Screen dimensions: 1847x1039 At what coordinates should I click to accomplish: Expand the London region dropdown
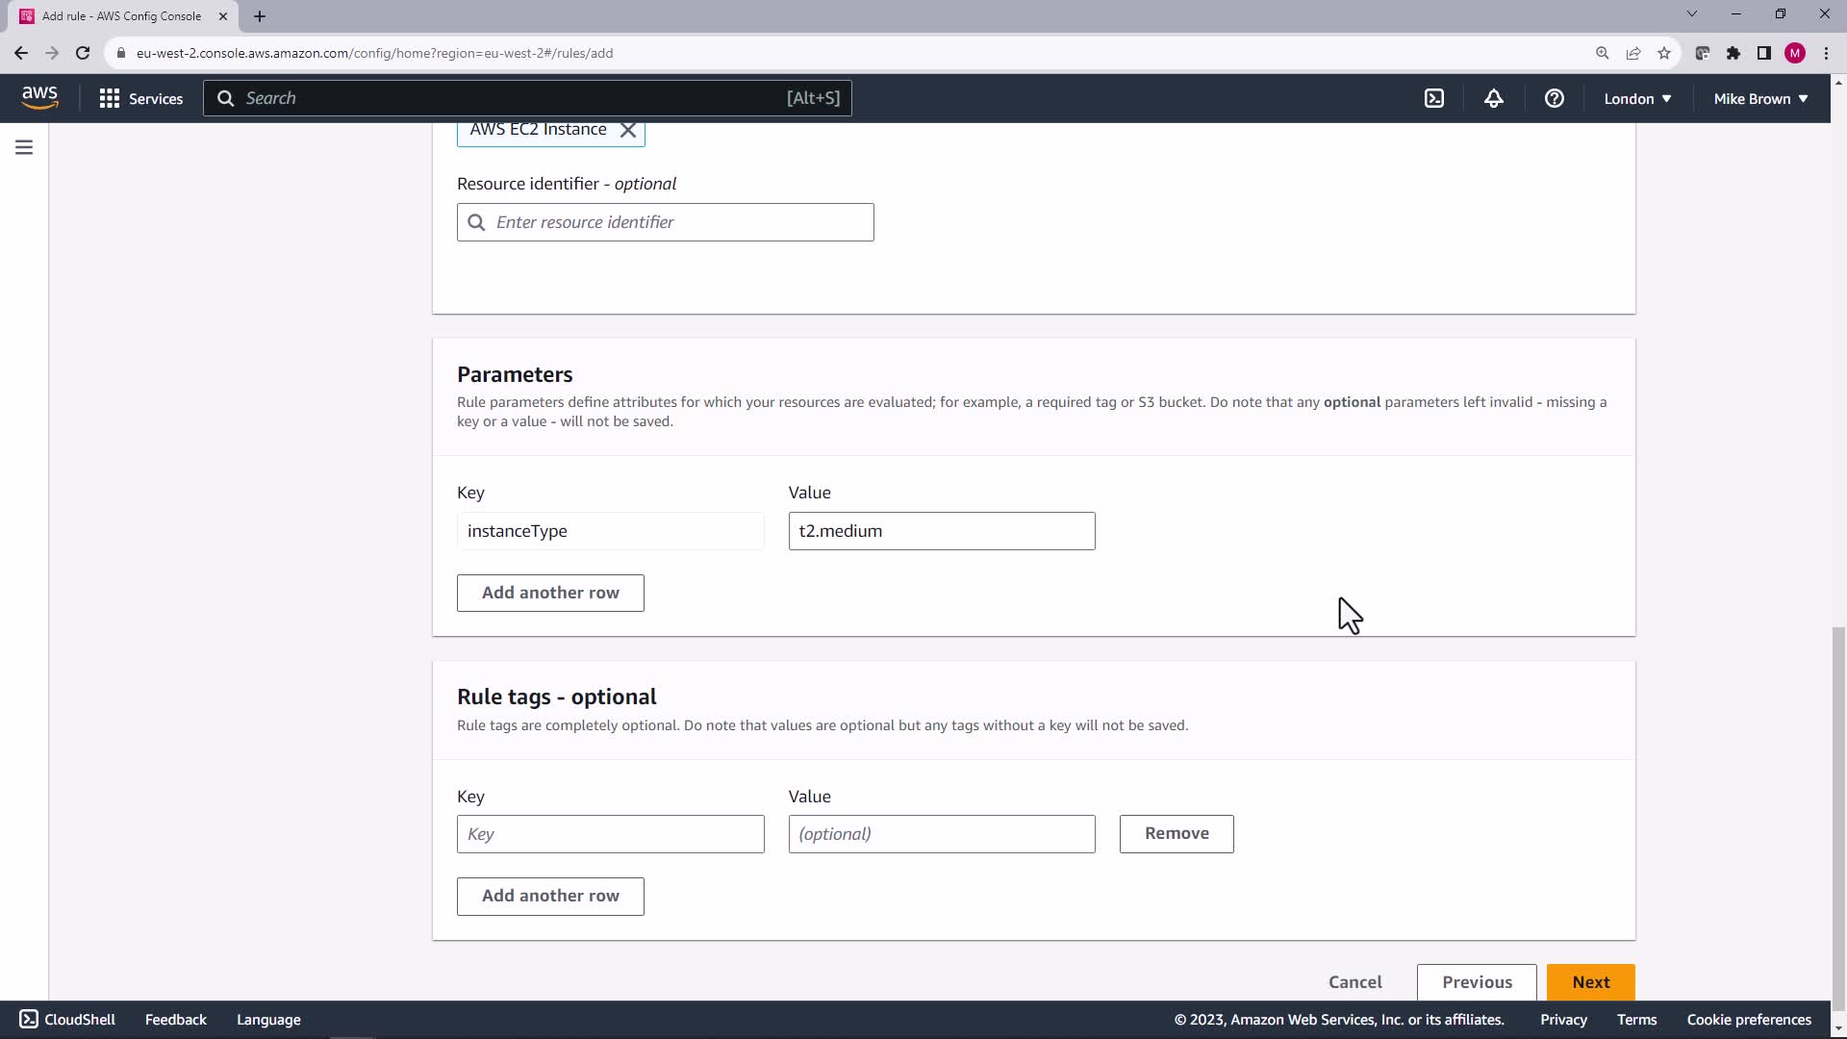pyautogui.click(x=1637, y=98)
